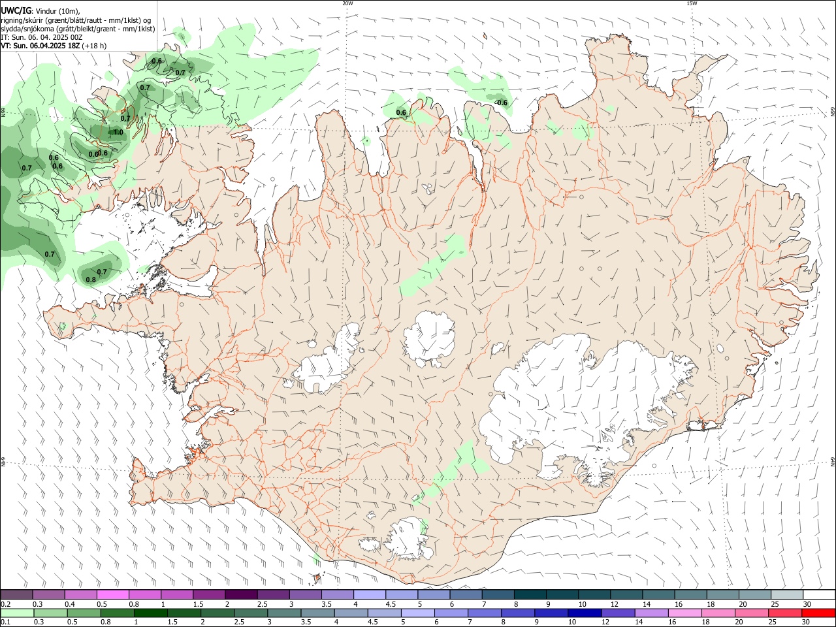This screenshot has width=836, height=627.
Task: Click the '15W' longitude label
Action: [692, 3]
